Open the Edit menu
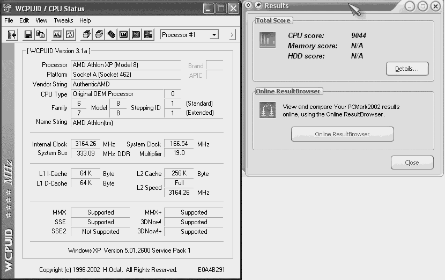The image size is (445, 280). click(24, 20)
